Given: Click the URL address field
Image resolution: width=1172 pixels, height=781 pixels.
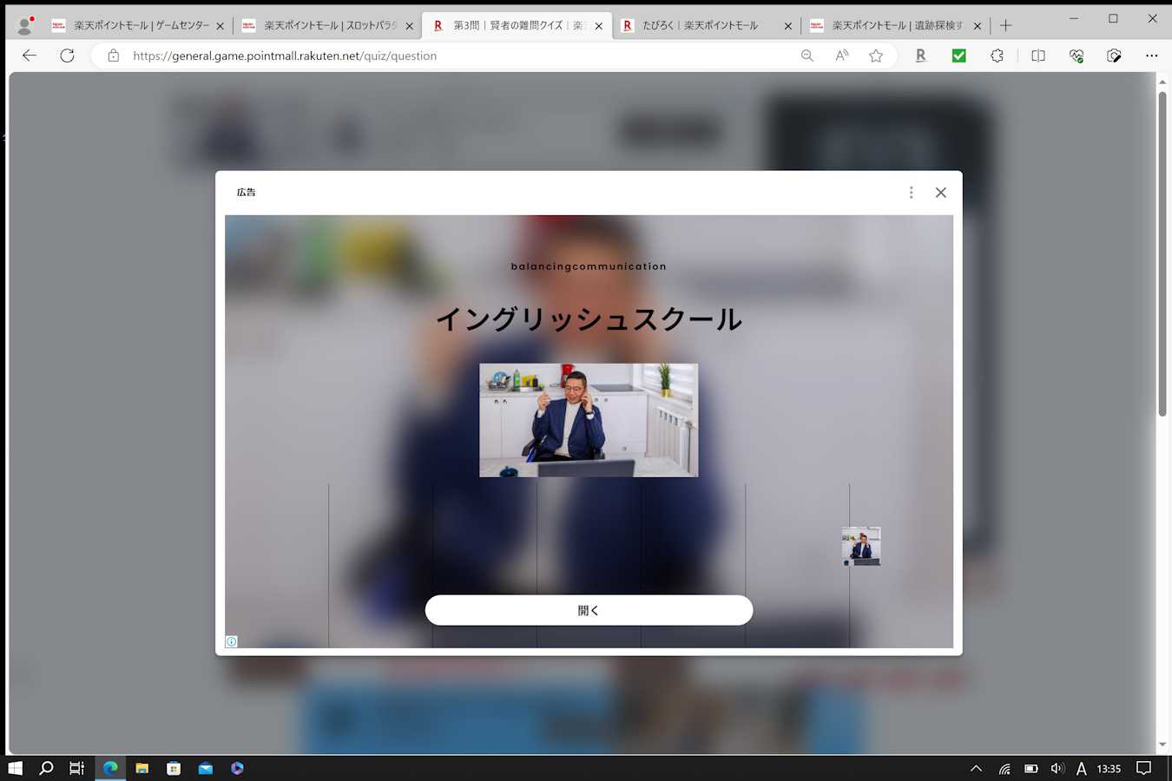Looking at the screenshot, I should 434,56.
